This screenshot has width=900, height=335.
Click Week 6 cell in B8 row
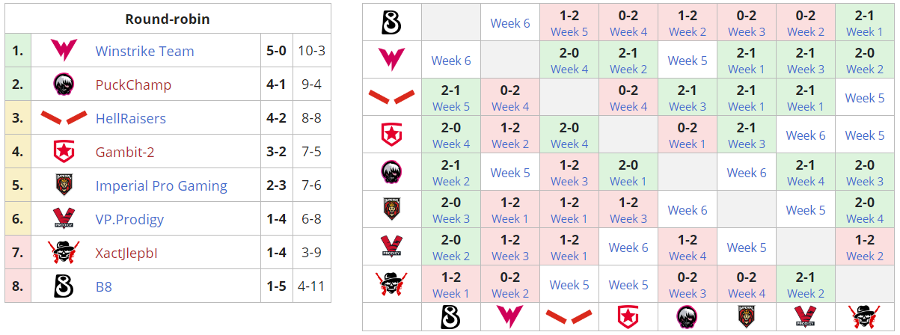tap(510, 23)
